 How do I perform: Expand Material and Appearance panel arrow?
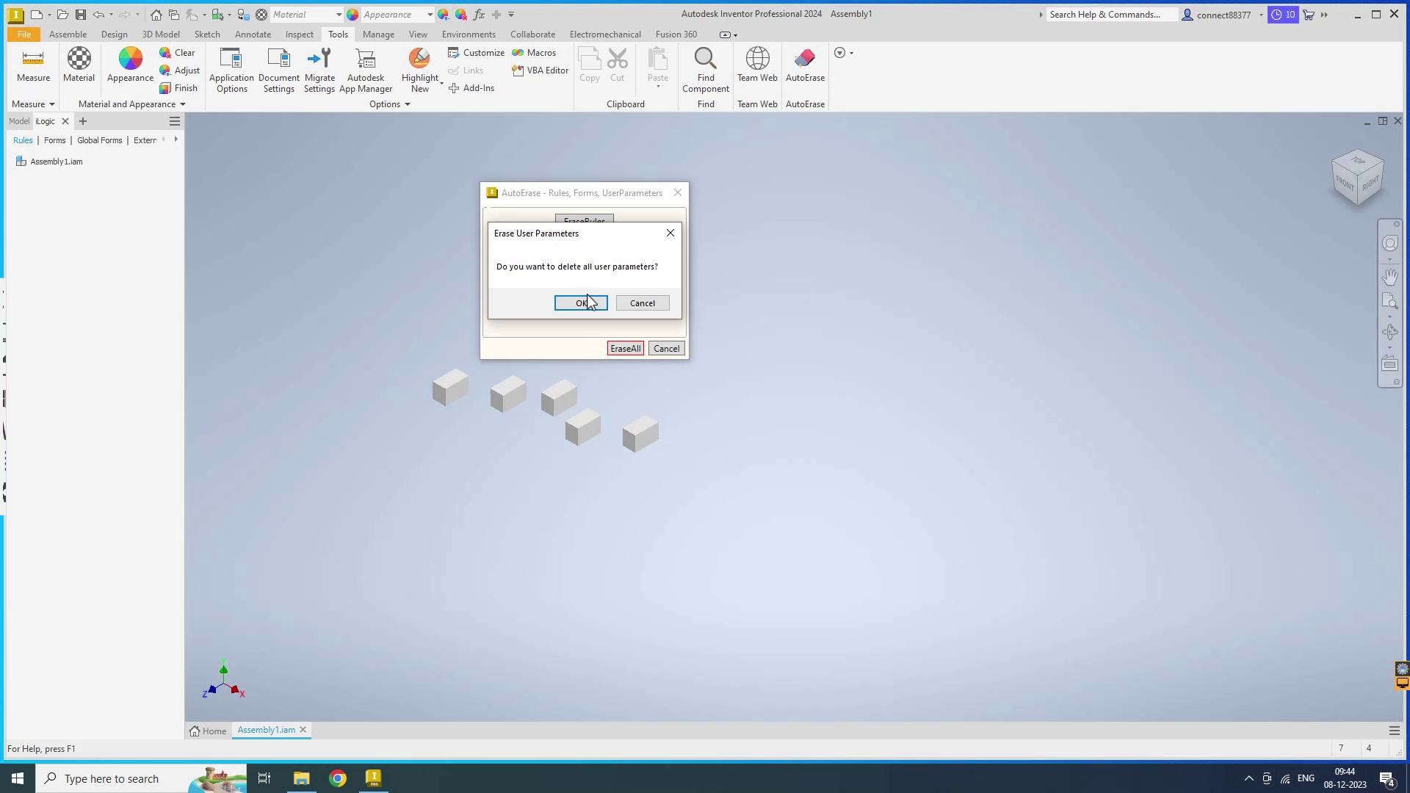click(182, 104)
